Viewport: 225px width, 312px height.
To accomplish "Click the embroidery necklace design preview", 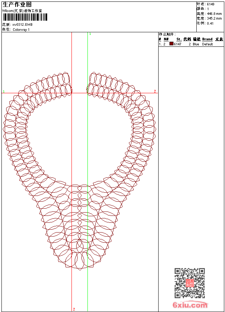I will [79, 171].
